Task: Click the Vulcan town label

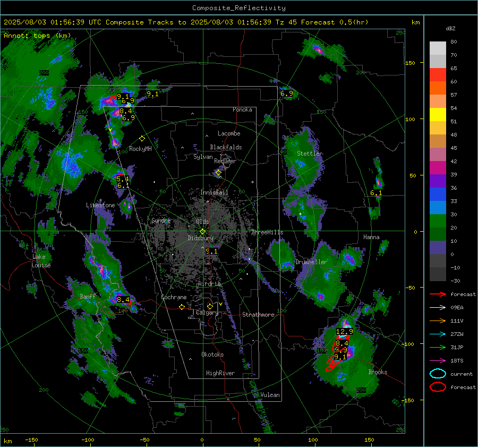Action: pos(270,395)
